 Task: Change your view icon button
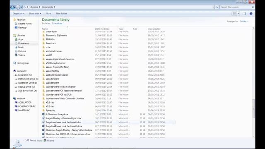[234, 14]
